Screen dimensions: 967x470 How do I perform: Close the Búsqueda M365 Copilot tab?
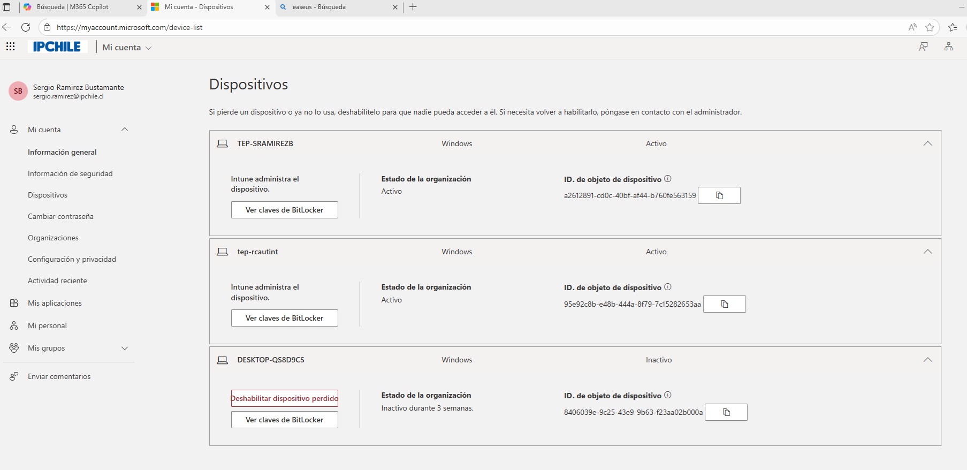click(139, 7)
